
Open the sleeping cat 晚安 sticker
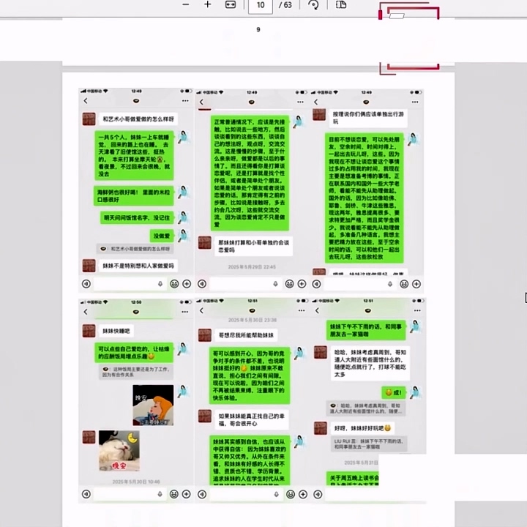click(x=119, y=451)
